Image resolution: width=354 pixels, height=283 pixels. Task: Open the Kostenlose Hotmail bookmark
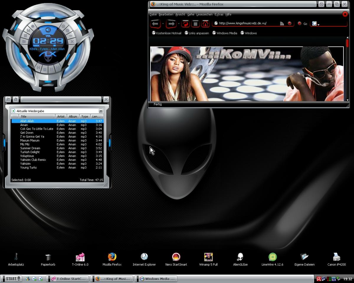(x=167, y=33)
